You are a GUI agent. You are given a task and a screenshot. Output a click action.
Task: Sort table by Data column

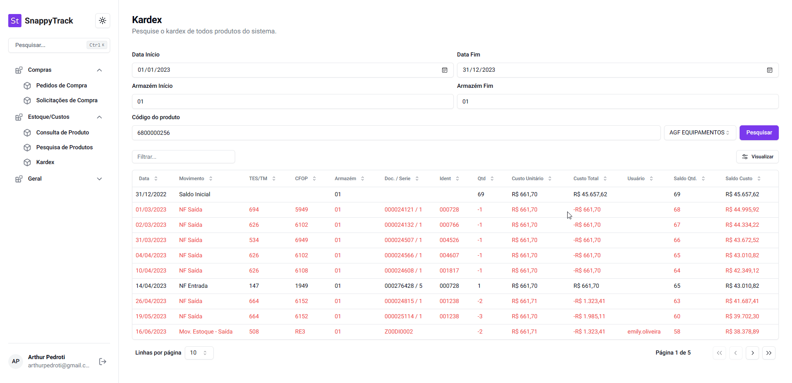click(x=148, y=179)
